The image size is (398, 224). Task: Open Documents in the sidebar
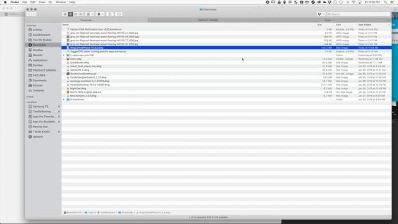click(x=39, y=80)
